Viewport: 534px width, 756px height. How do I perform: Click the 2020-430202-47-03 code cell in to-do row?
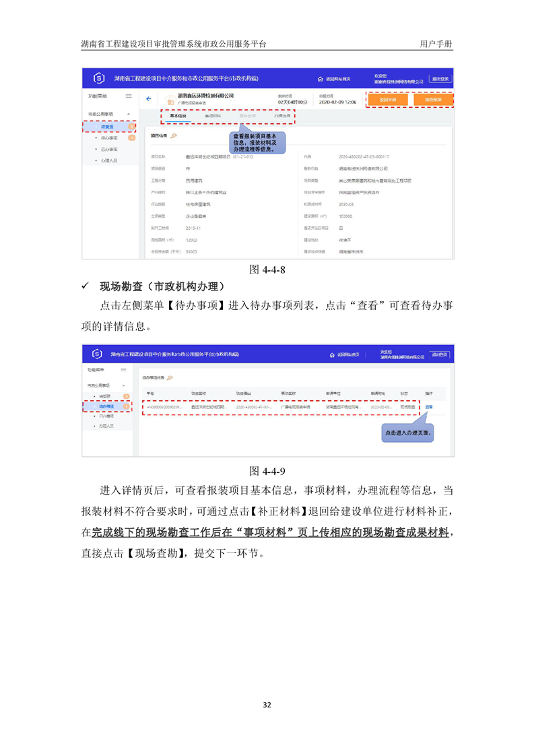(255, 407)
